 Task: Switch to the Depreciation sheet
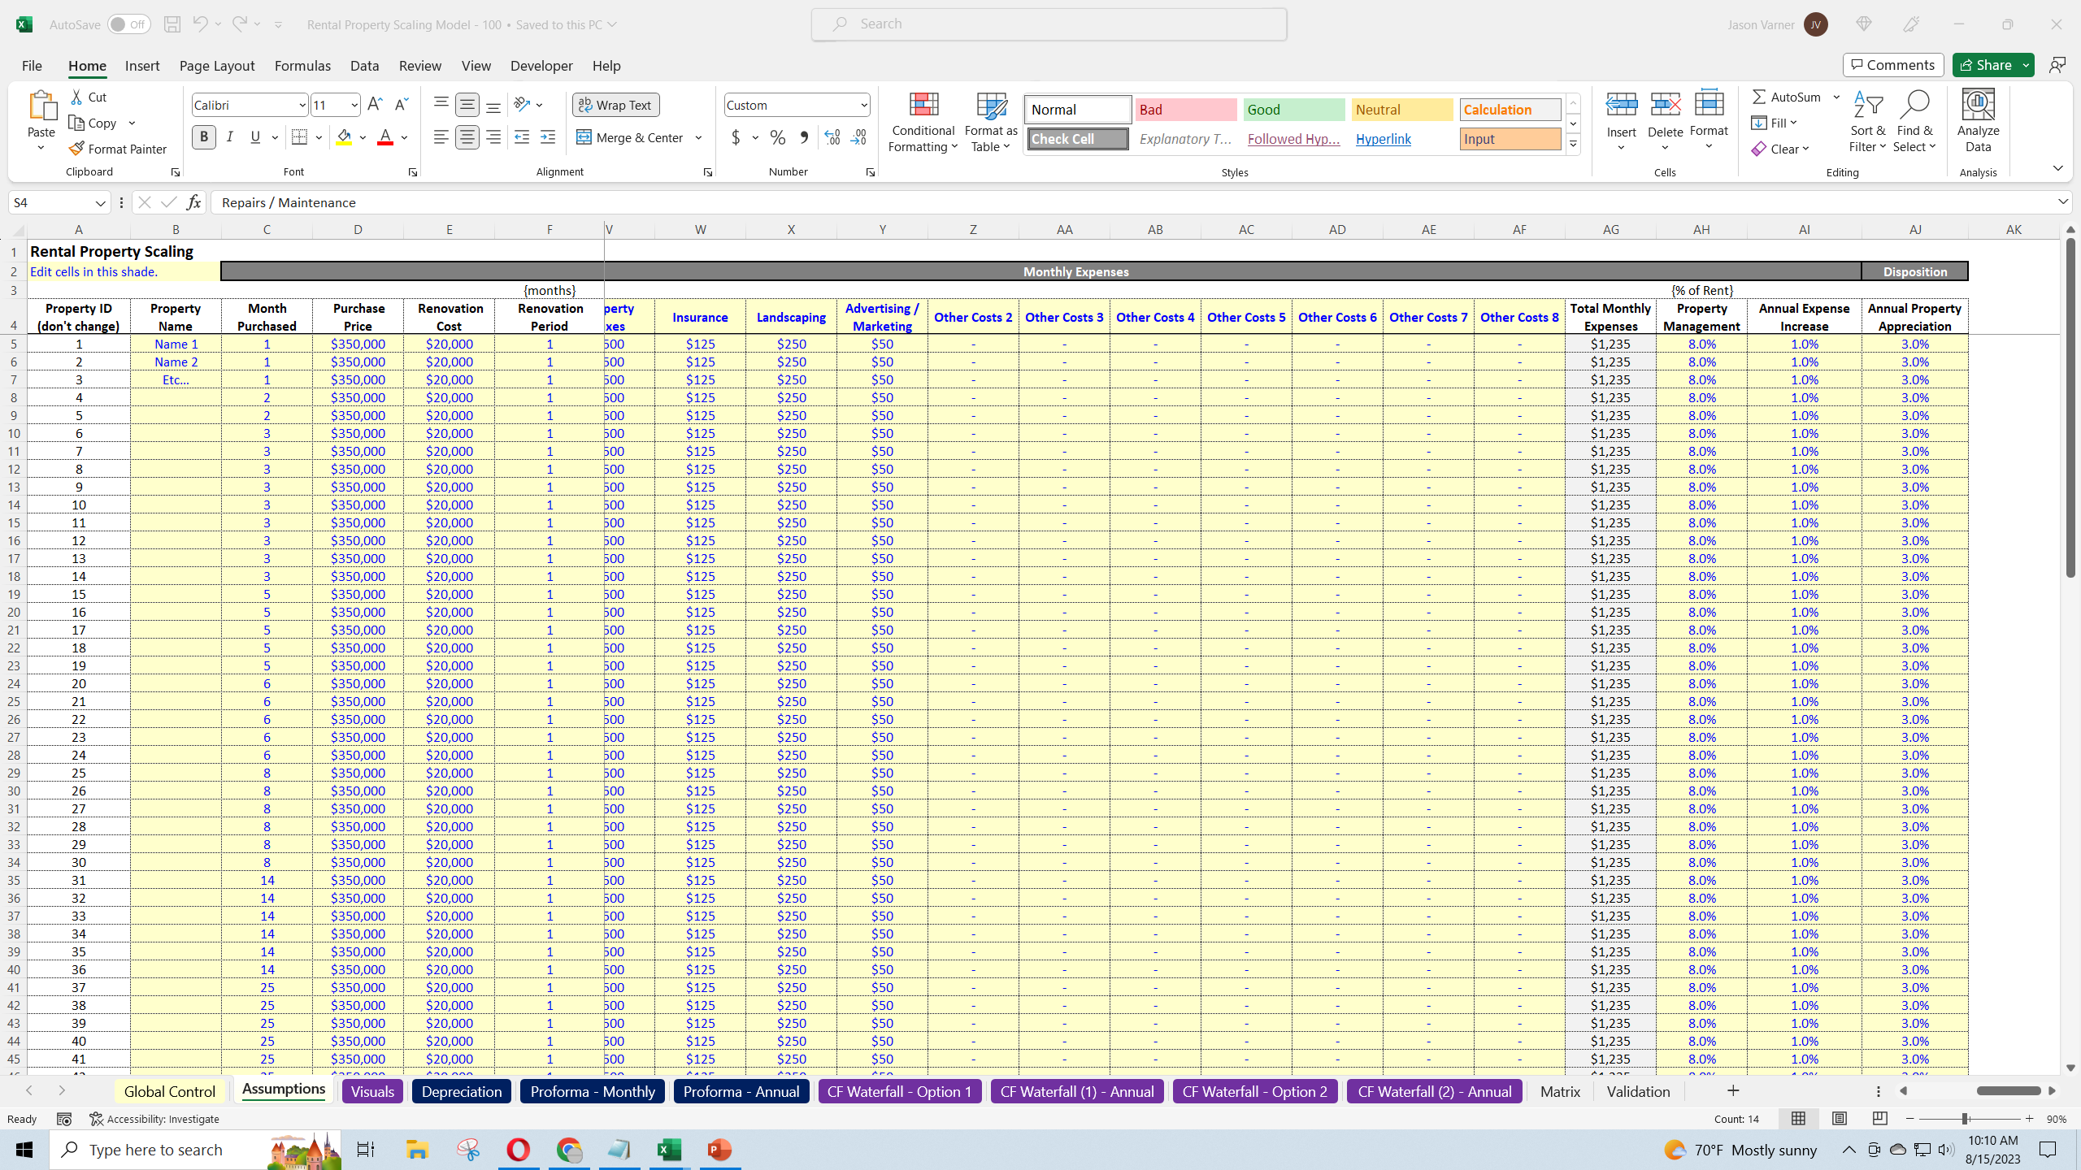[461, 1091]
